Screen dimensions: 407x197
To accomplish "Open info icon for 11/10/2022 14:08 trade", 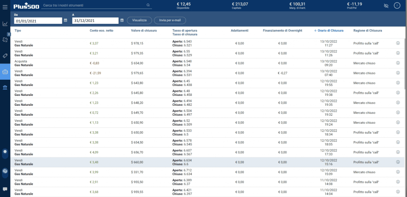I will (x=397, y=182).
